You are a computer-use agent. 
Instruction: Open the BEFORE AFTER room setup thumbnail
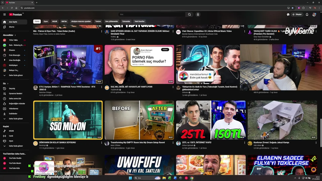coord(139,120)
